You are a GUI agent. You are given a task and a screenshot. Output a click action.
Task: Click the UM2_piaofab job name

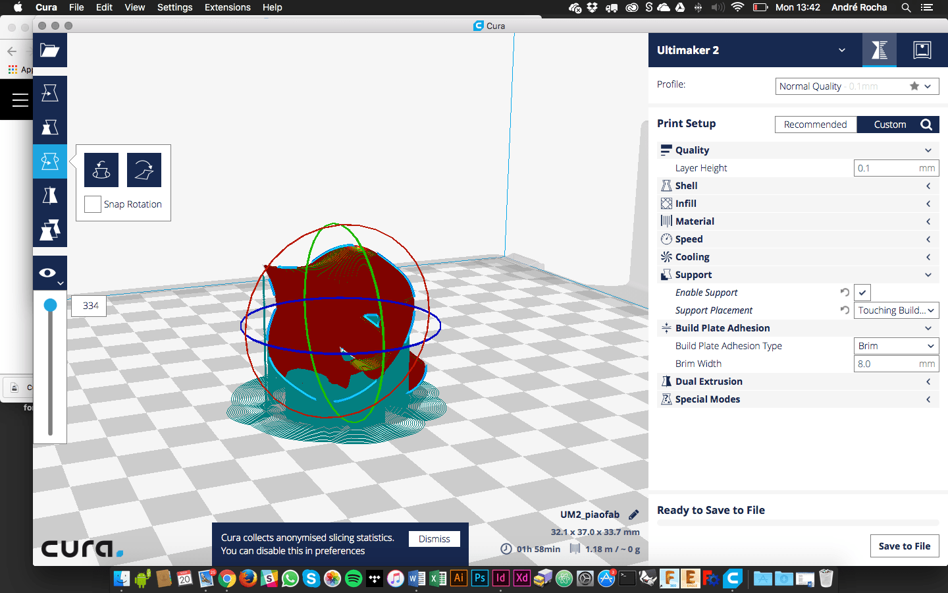click(590, 515)
